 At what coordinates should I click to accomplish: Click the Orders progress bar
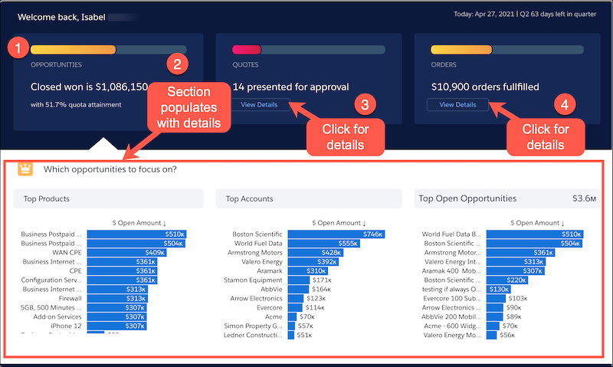[x=507, y=50]
